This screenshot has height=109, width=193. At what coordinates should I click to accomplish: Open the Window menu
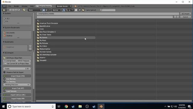point(24,6)
